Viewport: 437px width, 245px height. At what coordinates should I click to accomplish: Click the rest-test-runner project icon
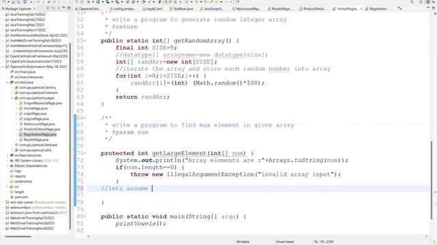click(x=8, y=202)
